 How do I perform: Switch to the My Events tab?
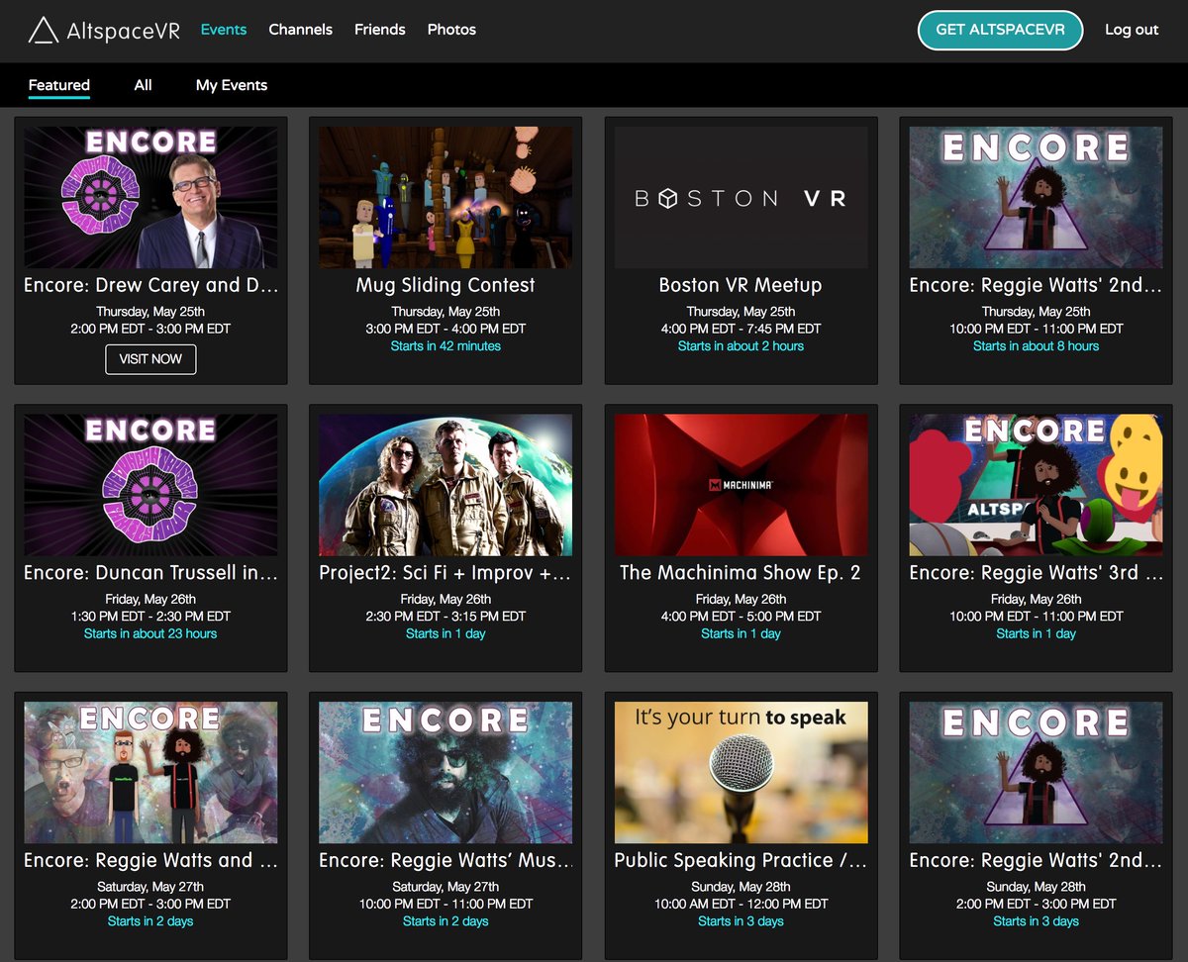(x=232, y=85)
